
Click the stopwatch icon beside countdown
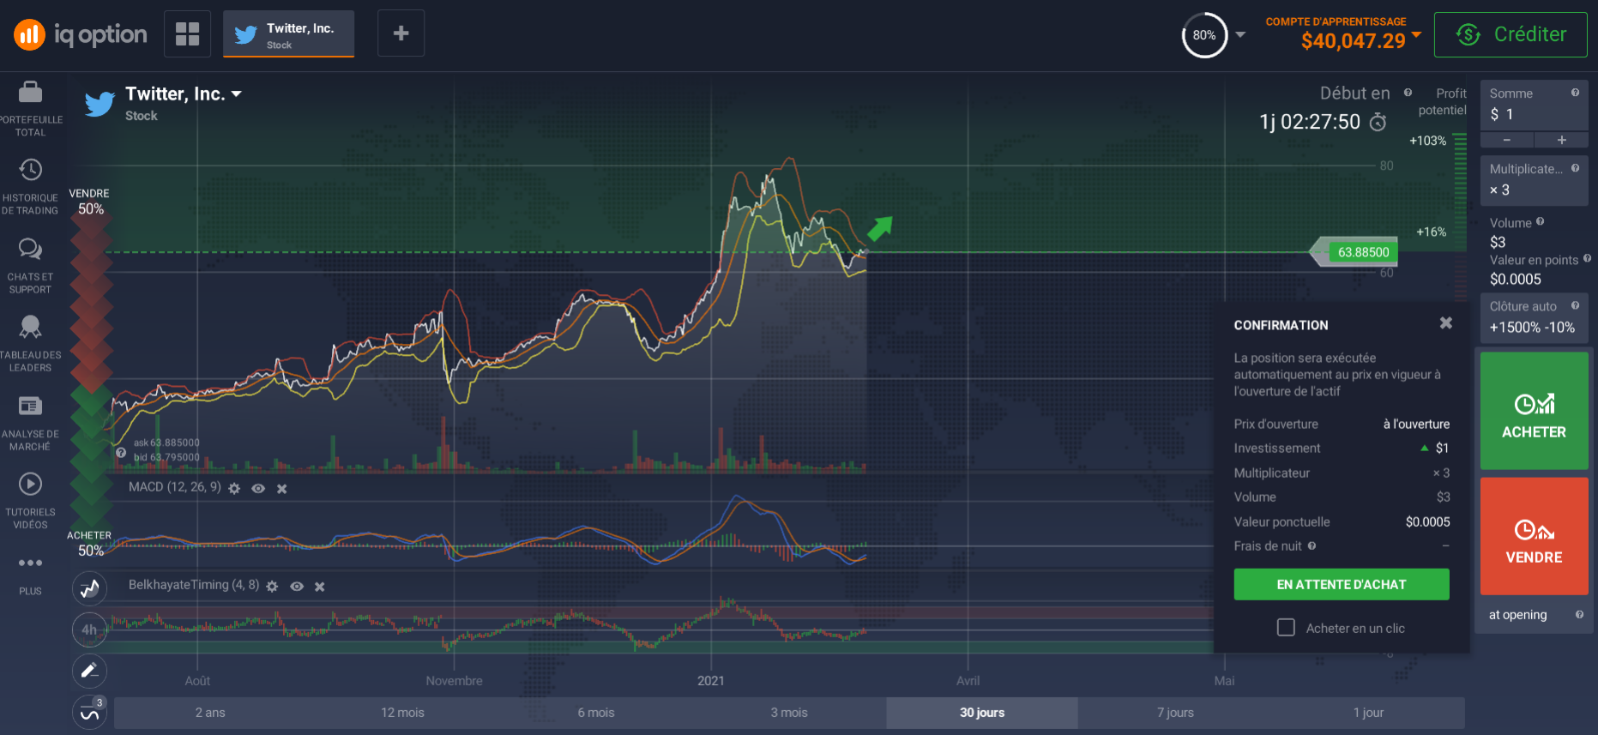click(x=1378, y=122)
